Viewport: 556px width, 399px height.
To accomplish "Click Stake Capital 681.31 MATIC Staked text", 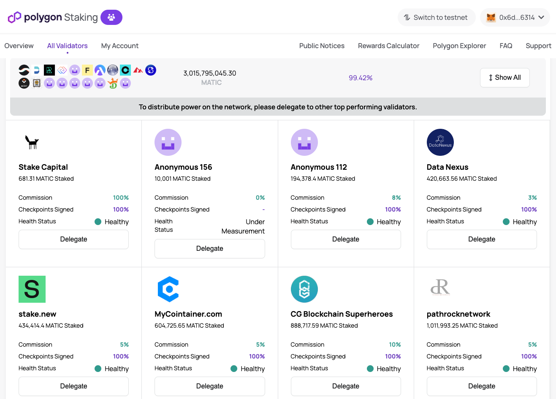I will (x=46, y=179).
